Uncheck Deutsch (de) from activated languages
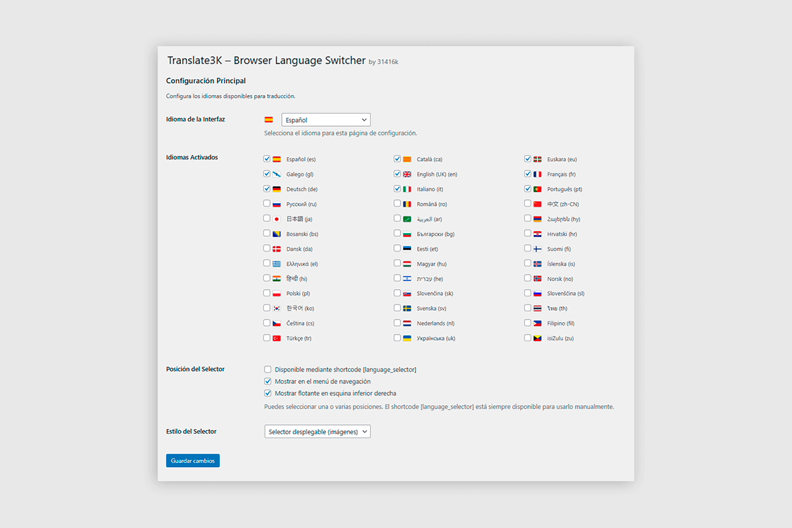Viewport: 792px width, 528px height. click(x=268, y=189)
